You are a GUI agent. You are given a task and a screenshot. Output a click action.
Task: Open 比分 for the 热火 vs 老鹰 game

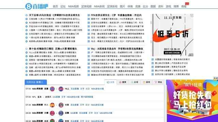click(88, 105)
